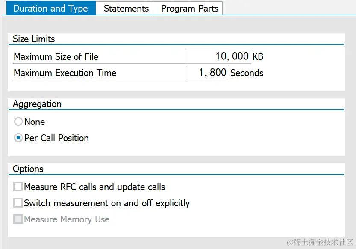Viewport: 356px width, 249px height.
Task: Tick Switch measurement on and off explicitly
Action: click(18, 203)
